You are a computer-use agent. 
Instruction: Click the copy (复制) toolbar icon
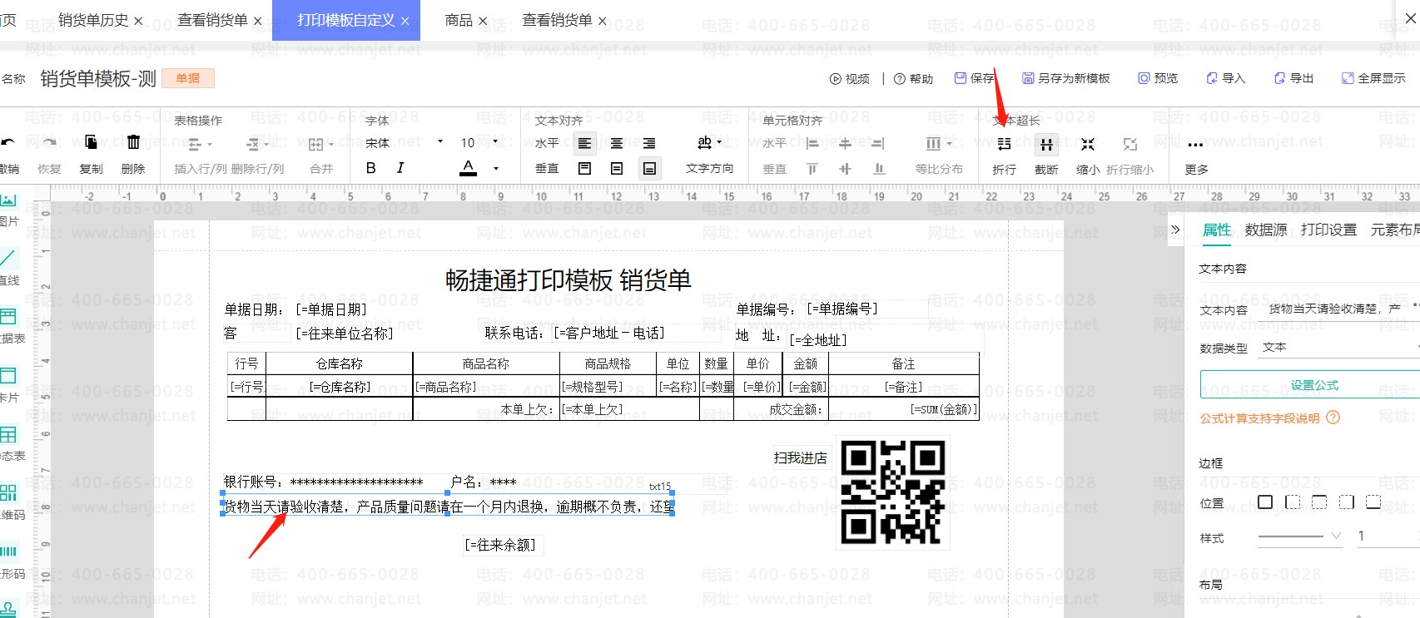point(91,143)
